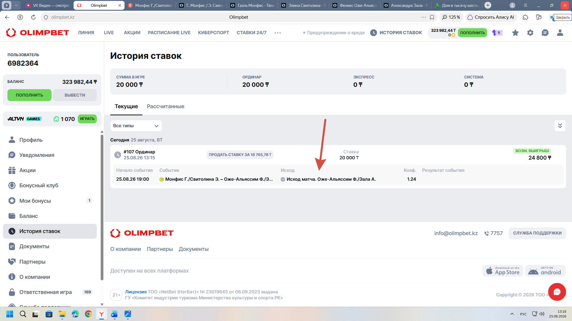The width and height of the screenshot is (572, 321).
Task: Select the Текущие tab
Action: [126, 106]
